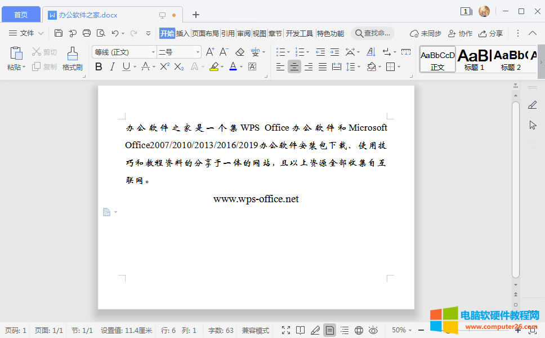
Task: Open the line spacing dropdown
Action: coord(354,66)
